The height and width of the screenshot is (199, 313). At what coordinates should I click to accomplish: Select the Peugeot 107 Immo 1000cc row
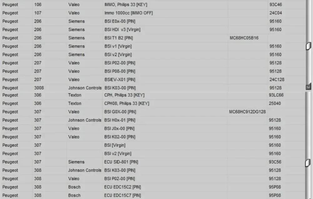click(153, 13)
